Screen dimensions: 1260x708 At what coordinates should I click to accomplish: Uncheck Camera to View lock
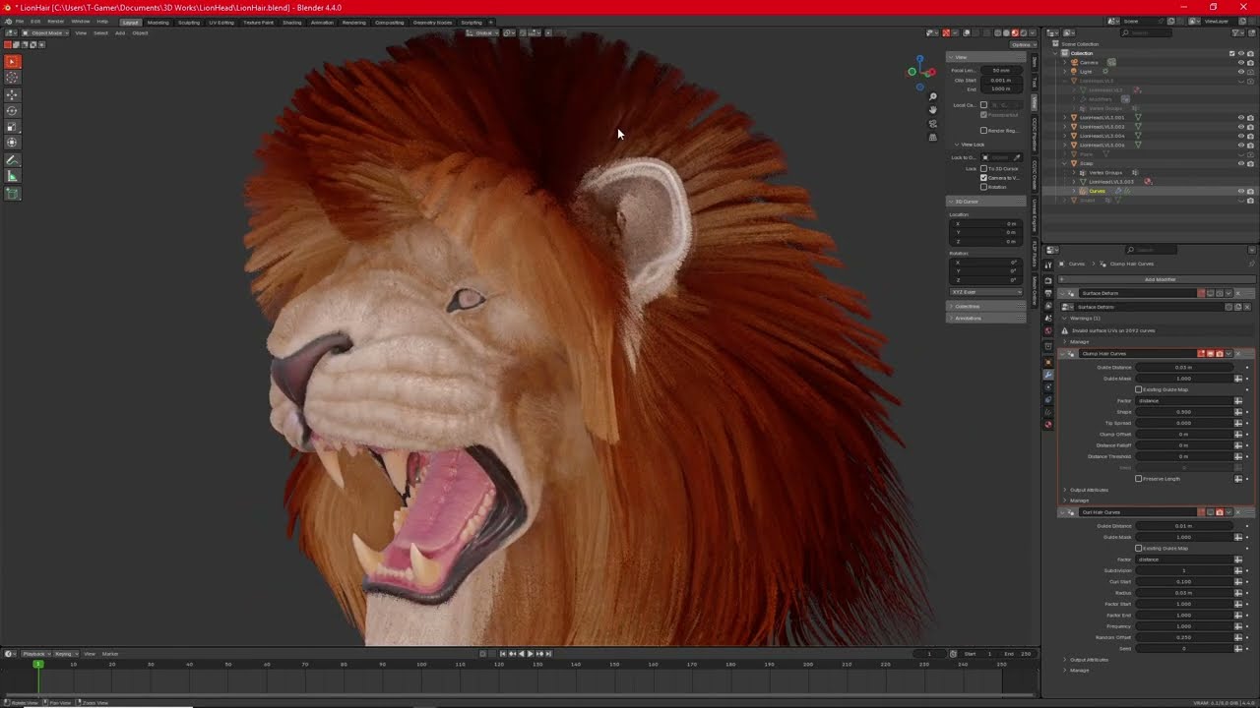point(983,178)
